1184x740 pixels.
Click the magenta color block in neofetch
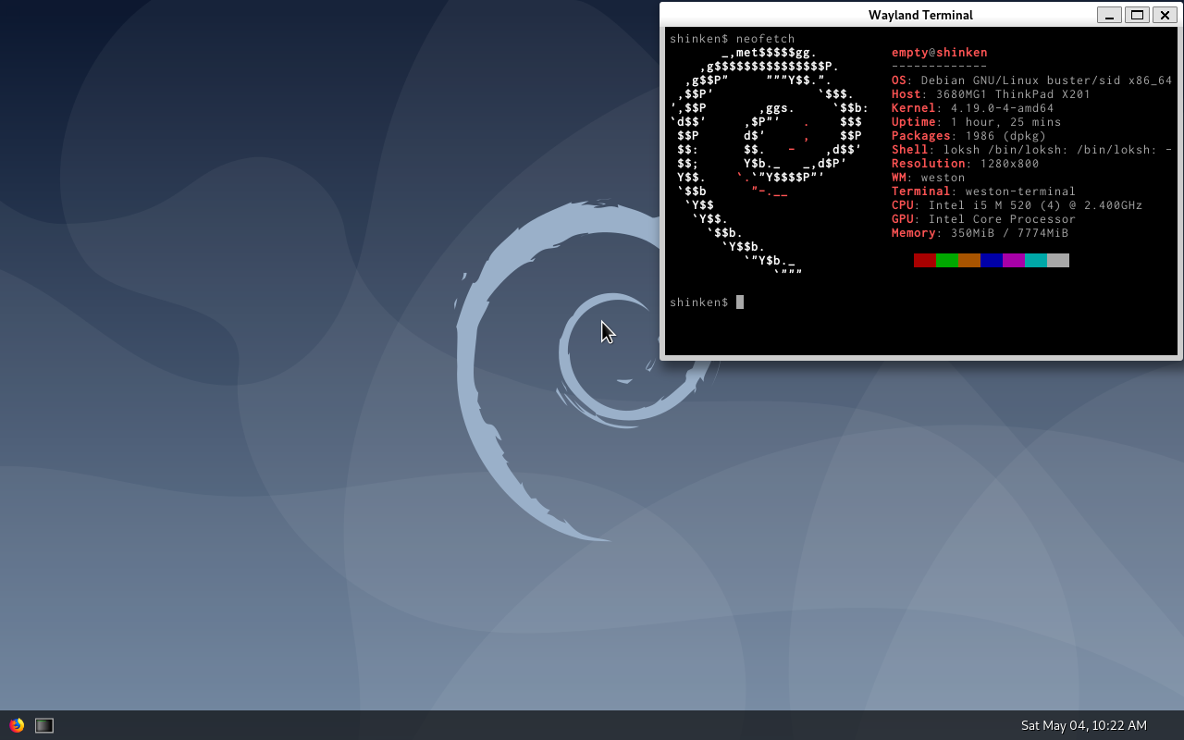point(1014,261)
